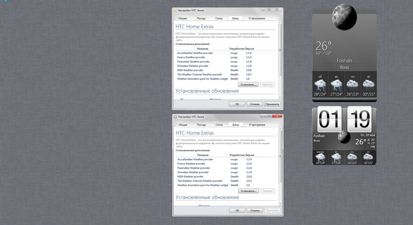Select Gismeteo Weather provider in the lower window

coord(226,172)
